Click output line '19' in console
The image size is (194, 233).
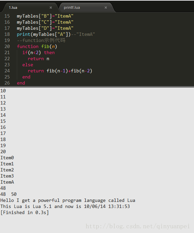click(3, 146)
